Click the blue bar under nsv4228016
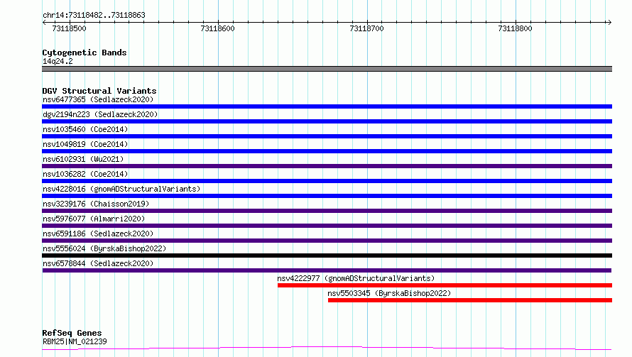The width and height of the screenshot is (632, 357). pos(327,196)
